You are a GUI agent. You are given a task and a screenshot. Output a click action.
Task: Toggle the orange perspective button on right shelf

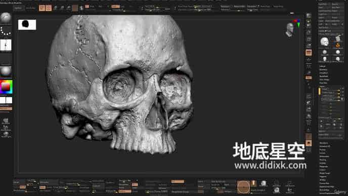(x=309, y=53)
